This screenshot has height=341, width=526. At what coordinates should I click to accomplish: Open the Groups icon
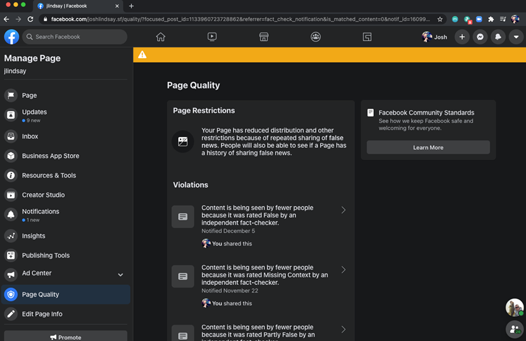coord(316,37)
